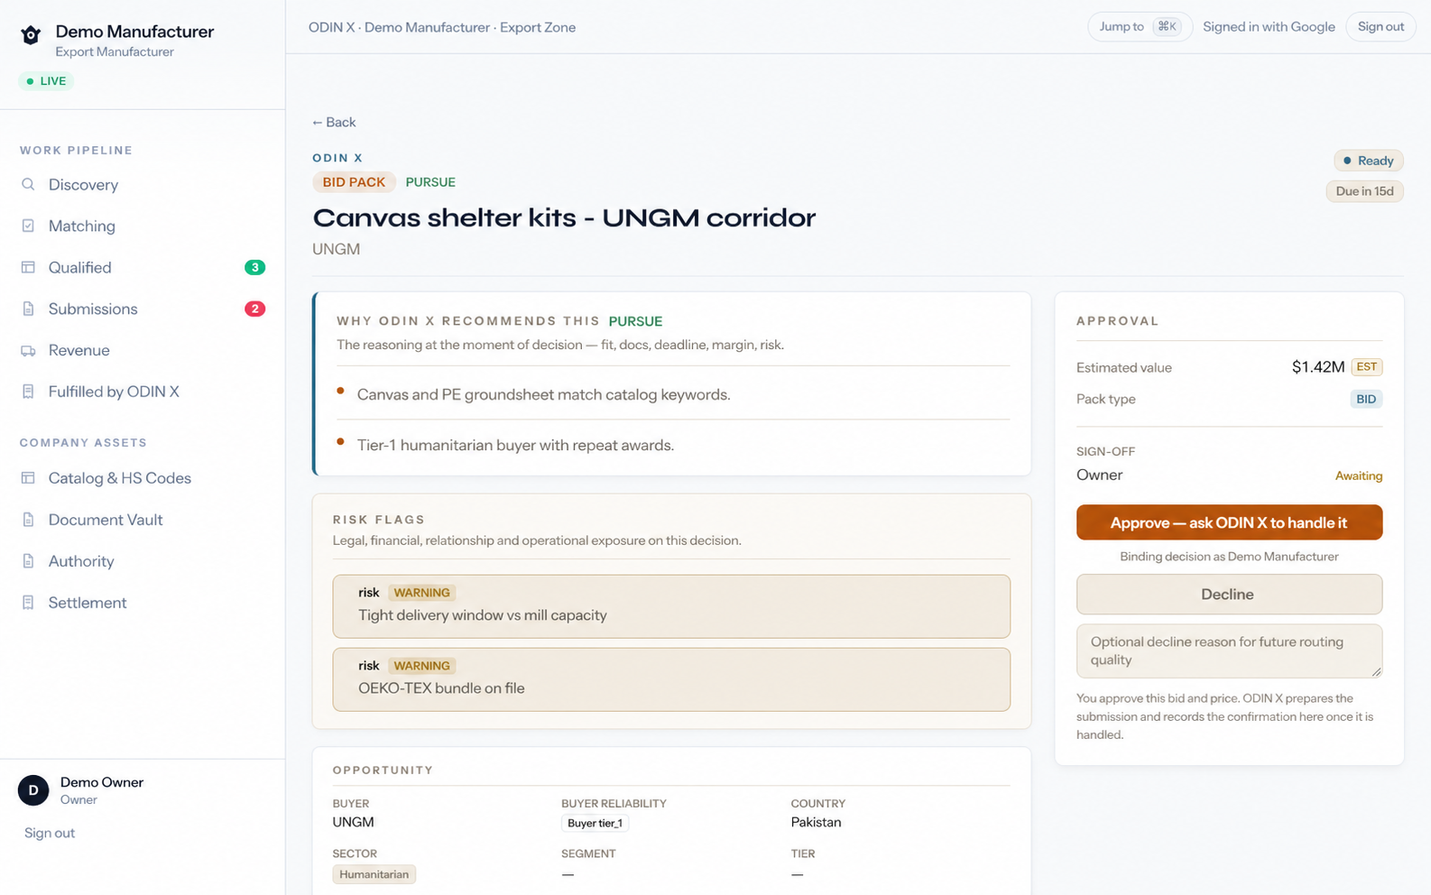Click the Matching checklist icon
The height and width of the screenshot is (895, 1431).
point(28,226)
